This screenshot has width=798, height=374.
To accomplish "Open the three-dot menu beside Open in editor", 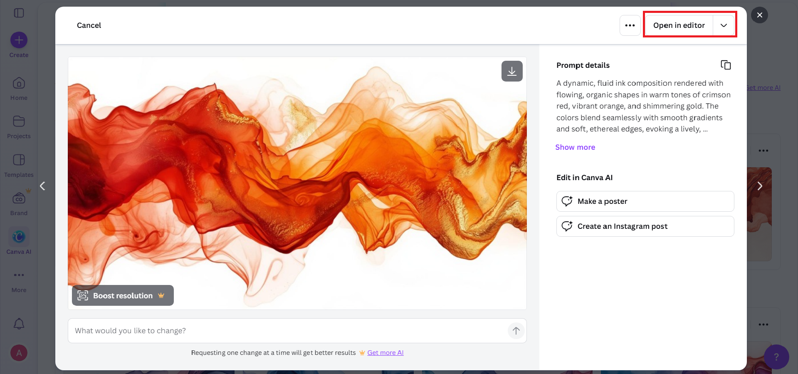I will click(x=630, y=25).
